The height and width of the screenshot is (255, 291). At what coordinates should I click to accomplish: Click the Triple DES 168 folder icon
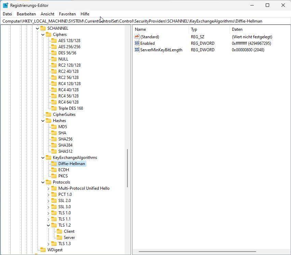[x=54, y=108]
